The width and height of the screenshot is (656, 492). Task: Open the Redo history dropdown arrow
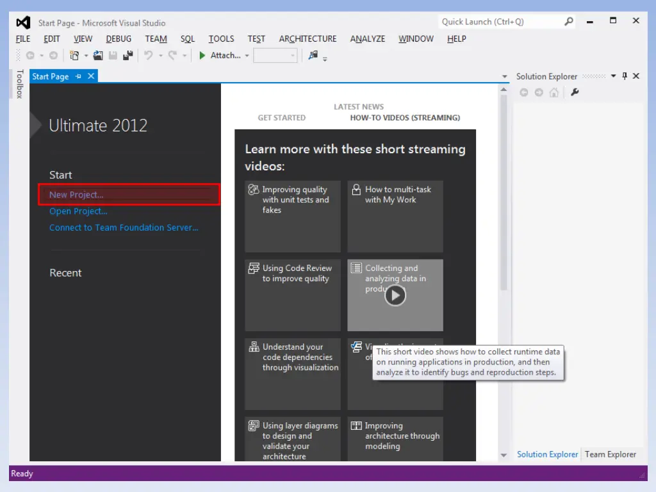point(184,56)
